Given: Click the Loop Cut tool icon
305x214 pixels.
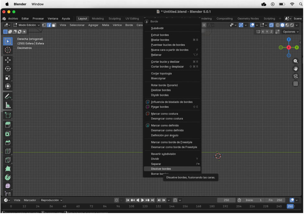Looking at the screenshot, I should (8, 151).
